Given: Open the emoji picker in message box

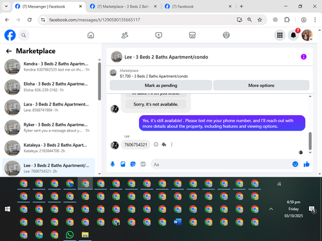Looking at the screenshot, I should pyautogui.click(x=295, y=165).
